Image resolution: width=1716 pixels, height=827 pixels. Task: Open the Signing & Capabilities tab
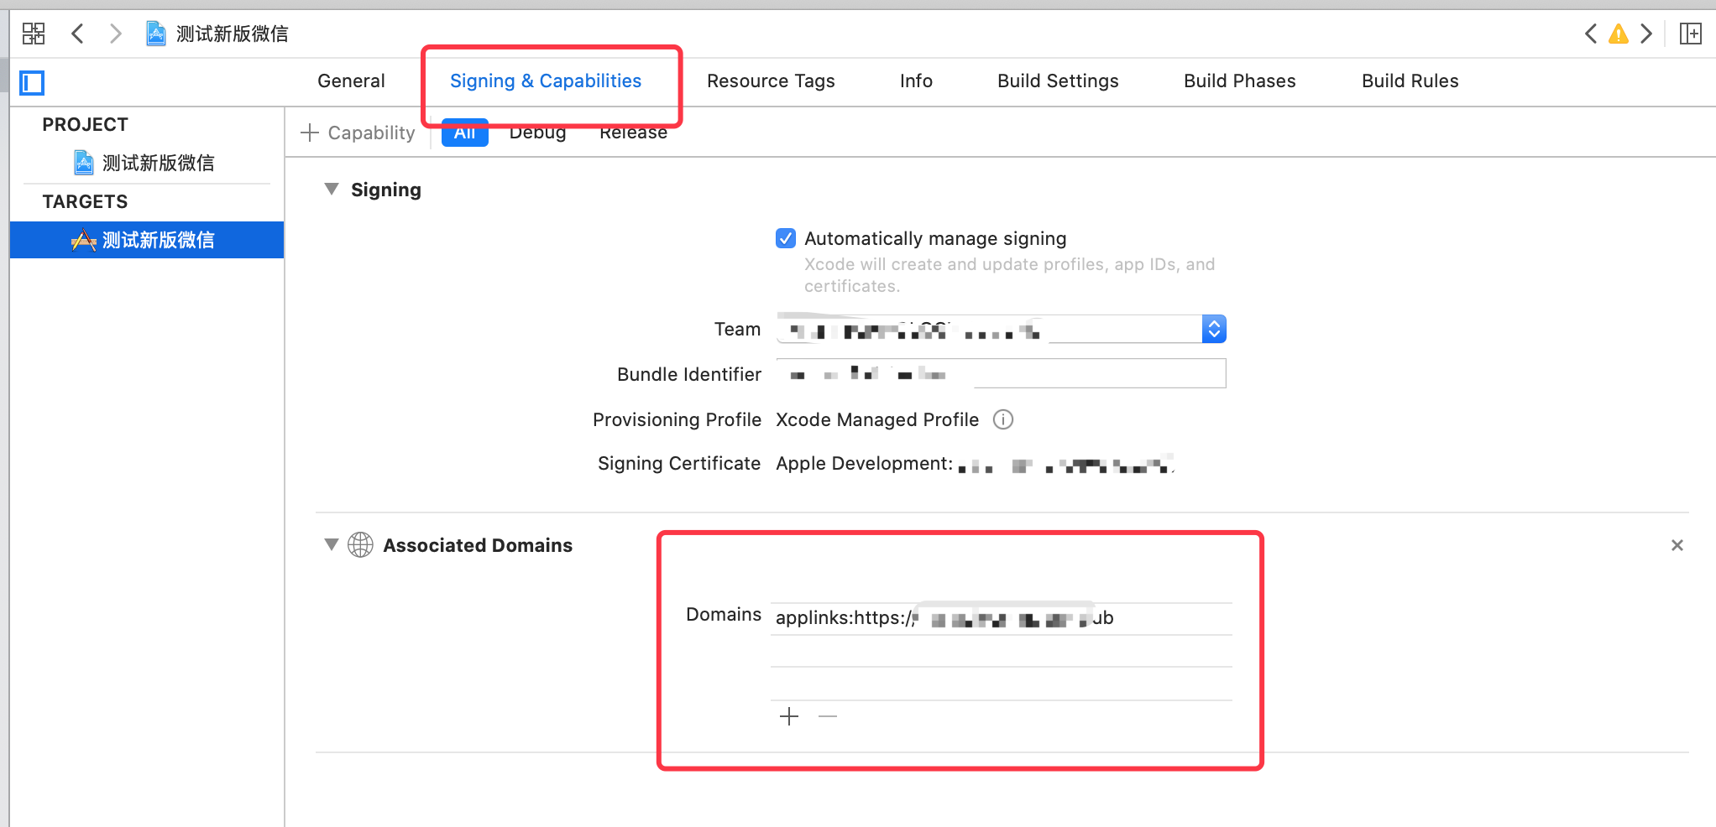click(x=546, y=81)
